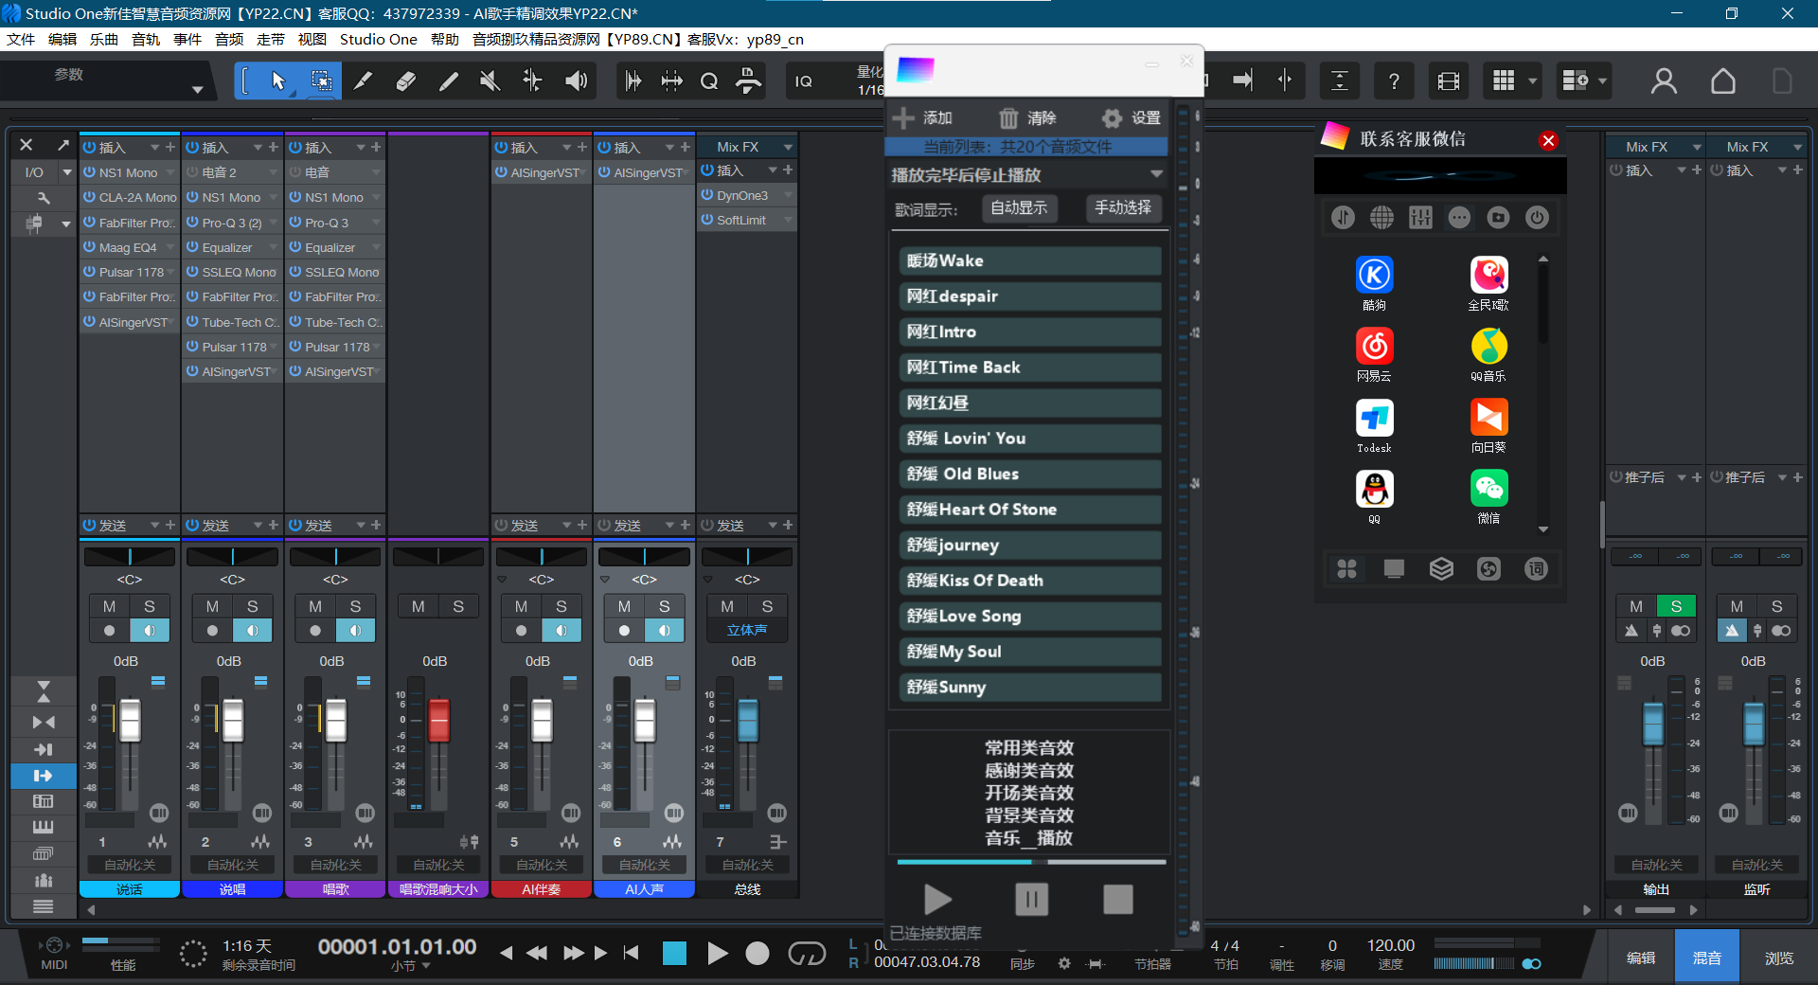Screen dimensions: 1818x985
Task: Select the Mute tool in the toolbar
Action: [x=490, y=81]
